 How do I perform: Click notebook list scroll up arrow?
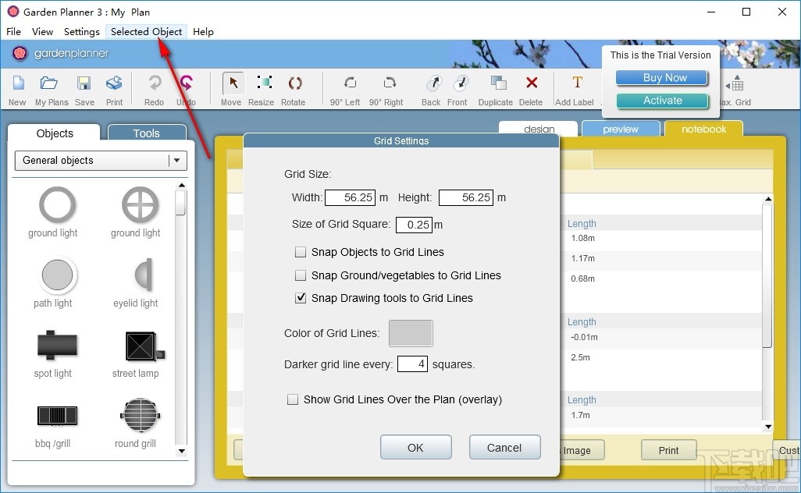click(x=767, y=199)
